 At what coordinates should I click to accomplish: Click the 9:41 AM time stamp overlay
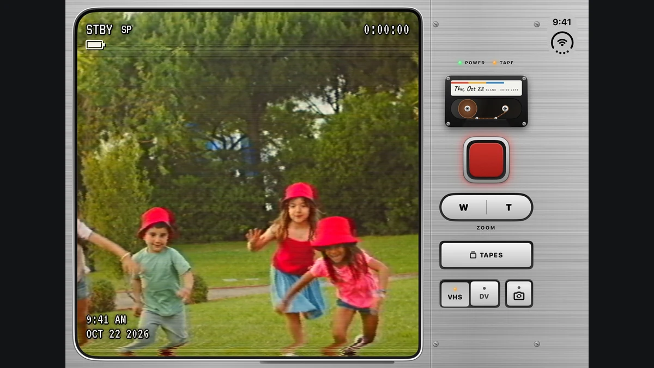(x=106, y=319)
